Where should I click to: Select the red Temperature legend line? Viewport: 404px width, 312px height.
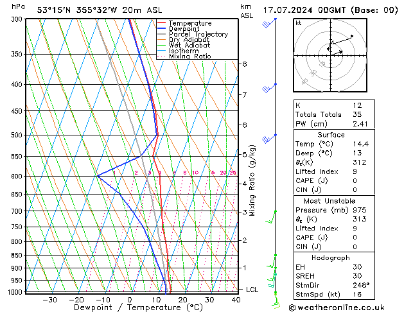coord(161,23)
